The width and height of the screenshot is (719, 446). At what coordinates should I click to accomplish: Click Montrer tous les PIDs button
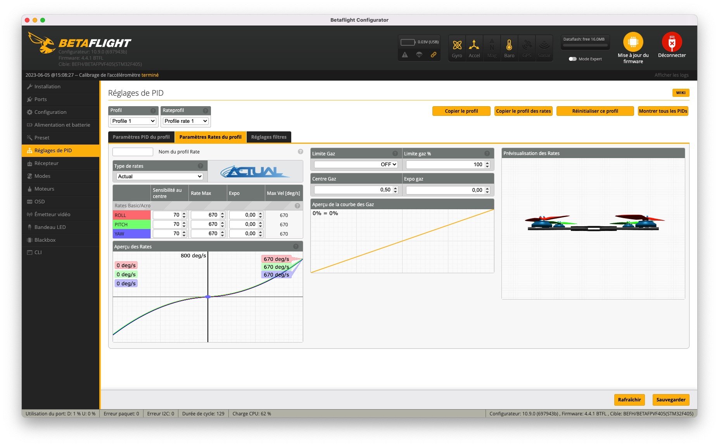(663, 111)
